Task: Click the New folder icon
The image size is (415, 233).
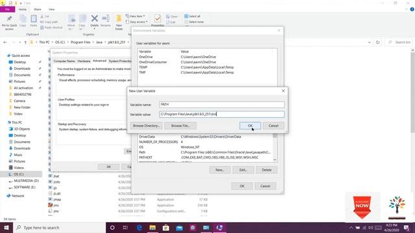Action: [119, 23]
